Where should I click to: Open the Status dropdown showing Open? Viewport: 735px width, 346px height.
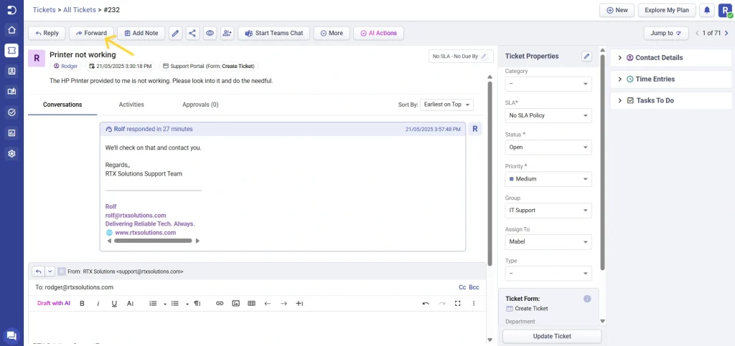pos(548,148)
